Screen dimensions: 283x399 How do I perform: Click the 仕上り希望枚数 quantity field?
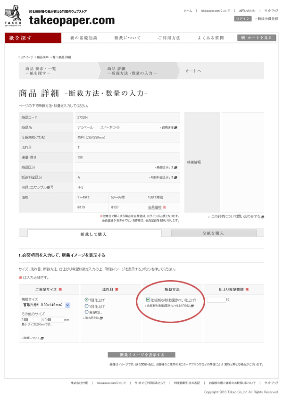pyautogui.click(x=216, y=299)
